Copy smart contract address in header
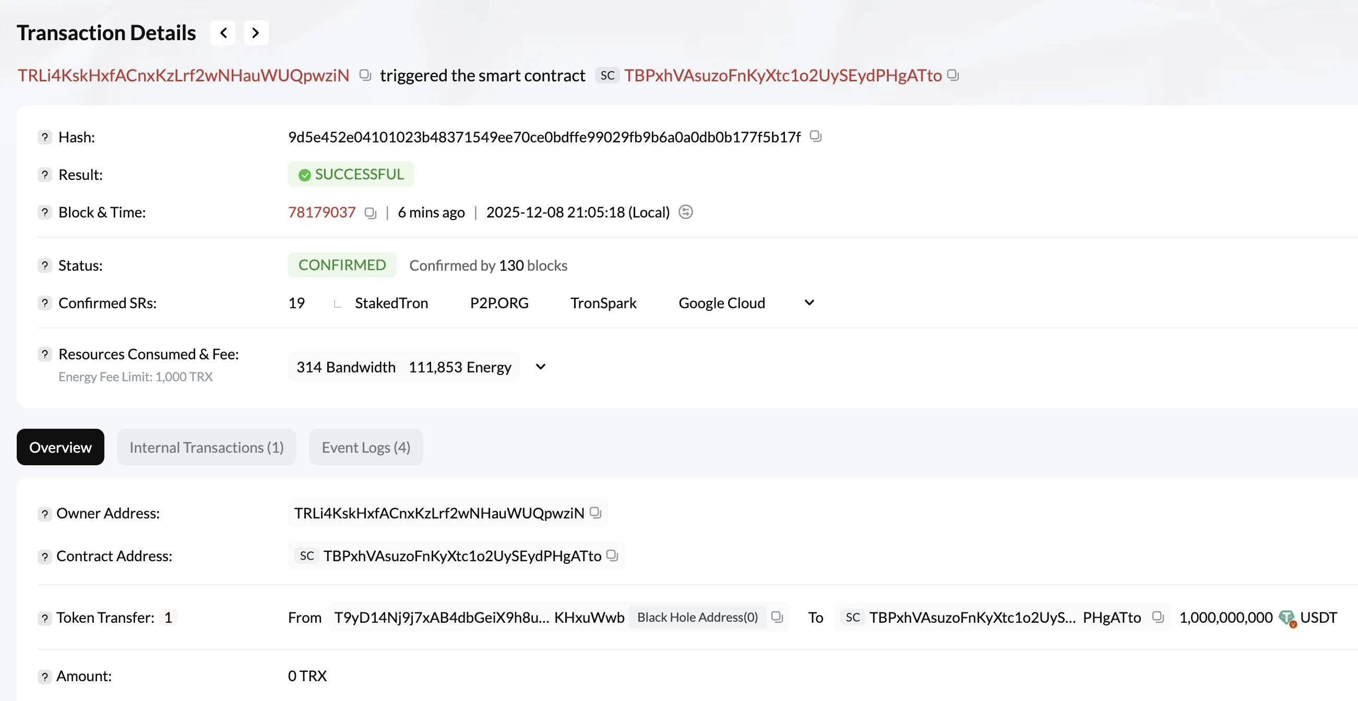This screenshot has width=1358, height=701. tap(952, 75)
